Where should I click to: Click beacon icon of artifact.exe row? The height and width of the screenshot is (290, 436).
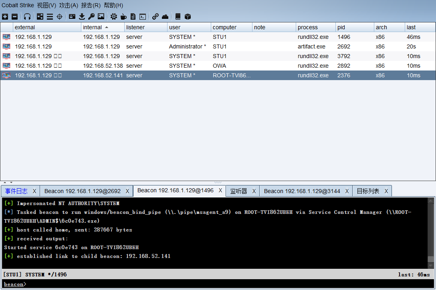(x=6, y=46)
